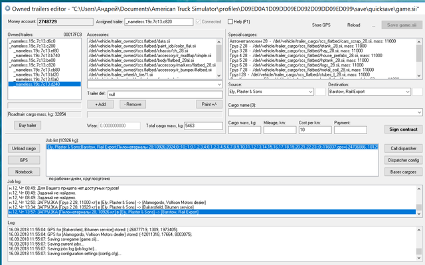
Task: Click the Assigned trailer field
Action: point(159,22)
